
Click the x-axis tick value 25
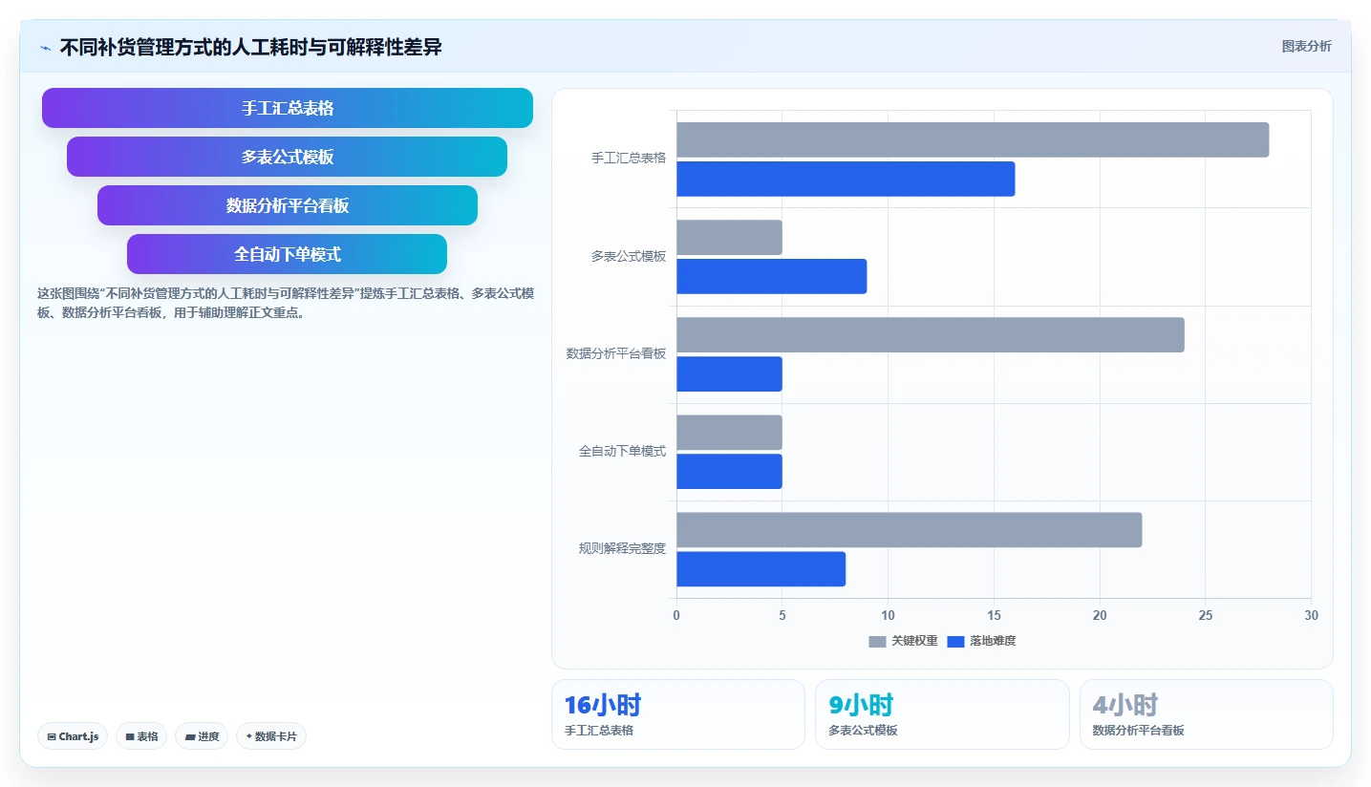[x=1206, y=615]
